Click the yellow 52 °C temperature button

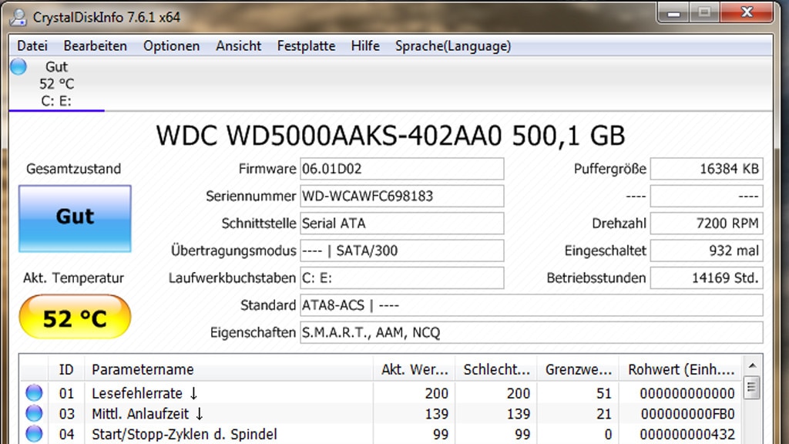click(75, 317)
